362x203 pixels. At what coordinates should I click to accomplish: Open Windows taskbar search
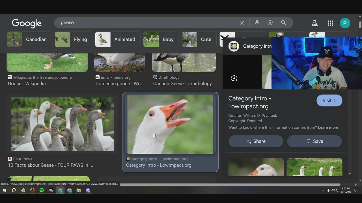point(14,190)
